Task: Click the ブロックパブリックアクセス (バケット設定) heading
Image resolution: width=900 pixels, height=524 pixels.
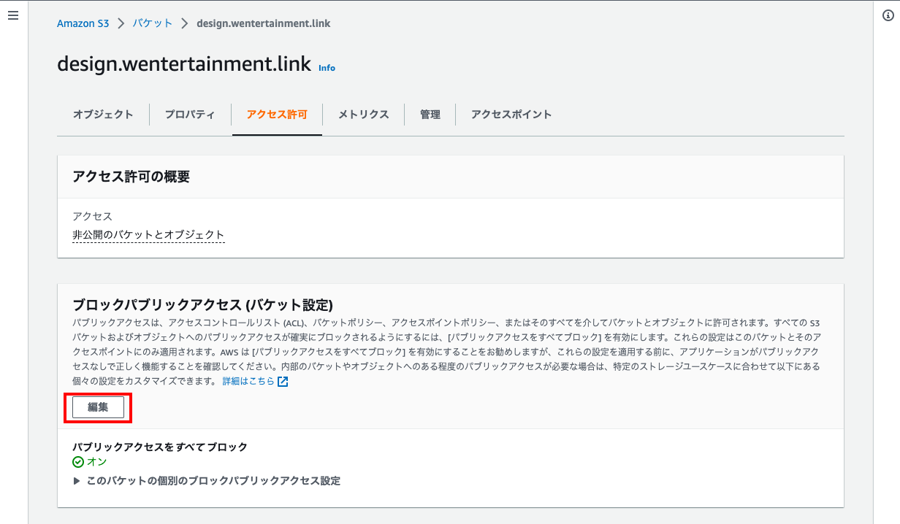Action: 202,304
